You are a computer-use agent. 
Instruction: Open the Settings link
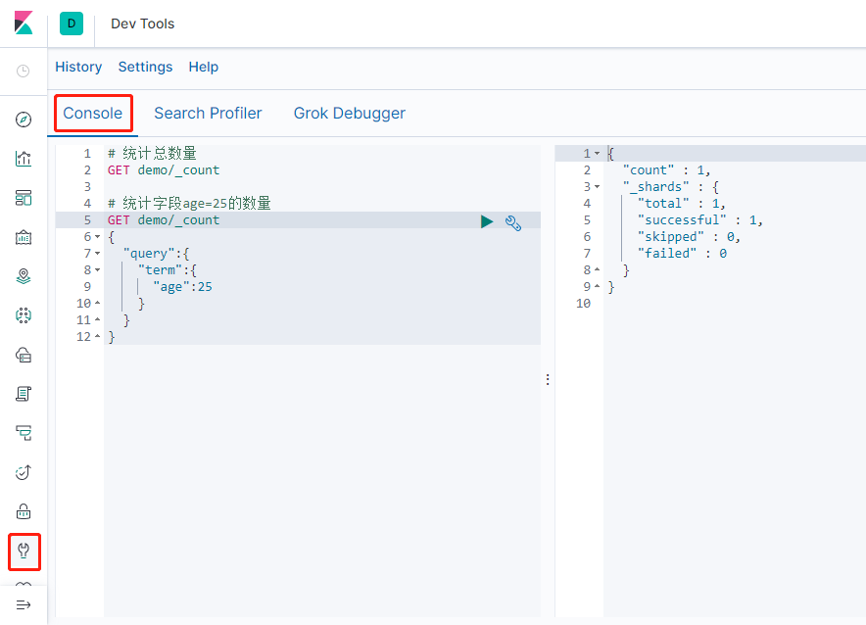(145, 67)
